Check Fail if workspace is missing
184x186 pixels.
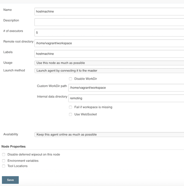click(x=70, y=107)
